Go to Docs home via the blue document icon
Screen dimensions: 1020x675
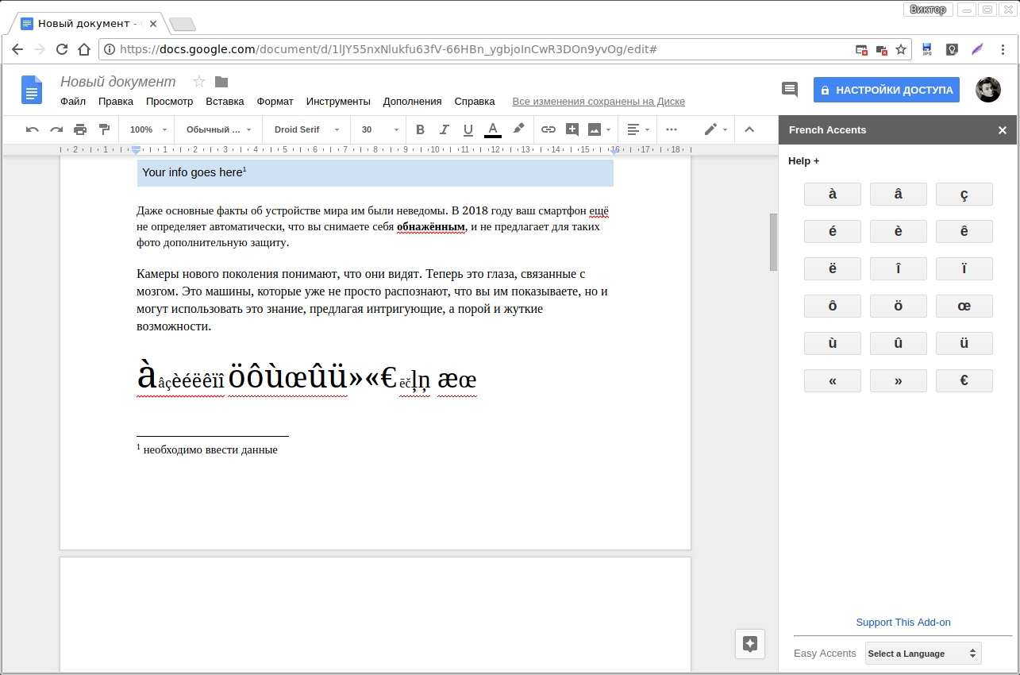tap(32, 90)
